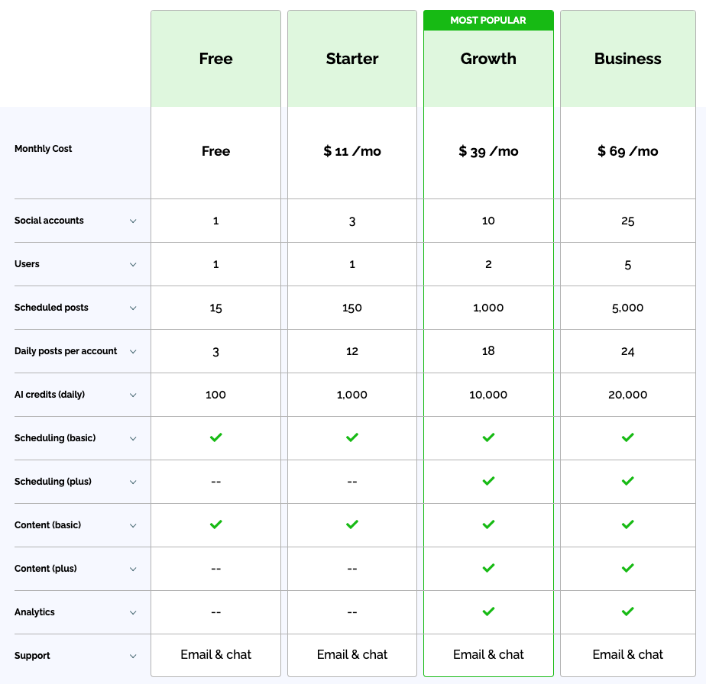The image size is (706, 684).
Task: Expand the Social accounts row chevron
Action: (x=133, y=221)
